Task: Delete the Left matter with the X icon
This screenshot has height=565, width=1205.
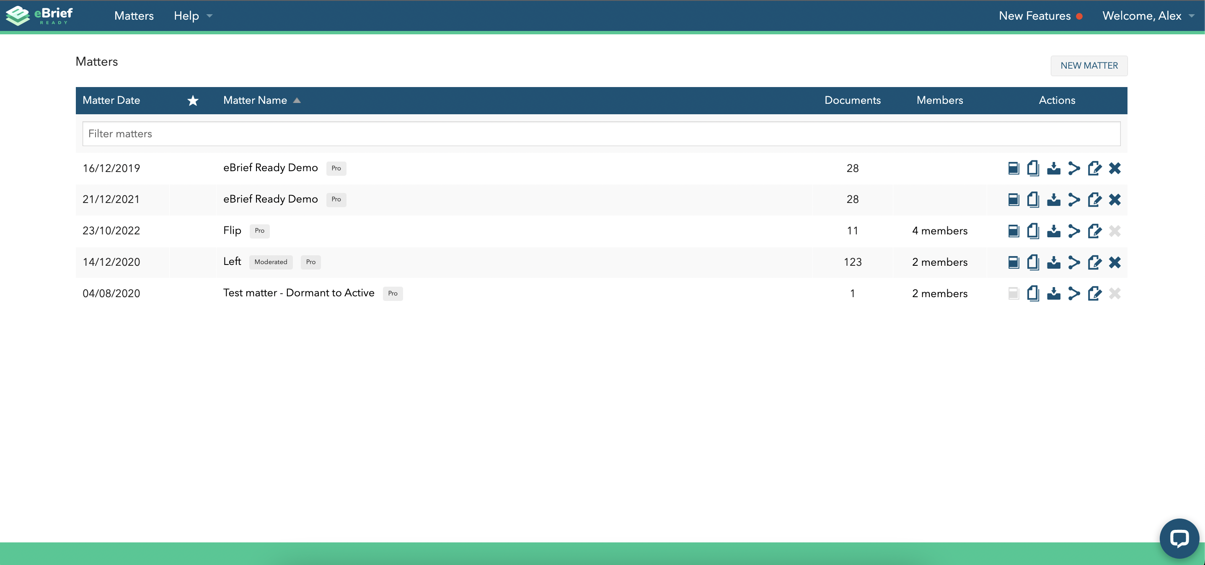Action: (x=1115, y=262)
